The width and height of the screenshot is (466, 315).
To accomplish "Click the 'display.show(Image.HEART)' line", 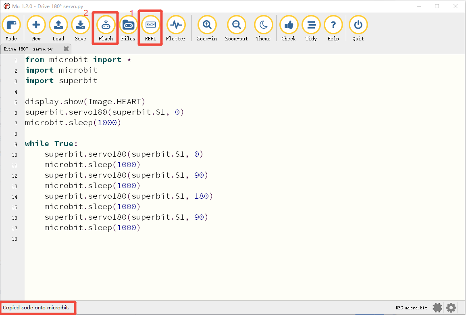I will tap(85, 102).
